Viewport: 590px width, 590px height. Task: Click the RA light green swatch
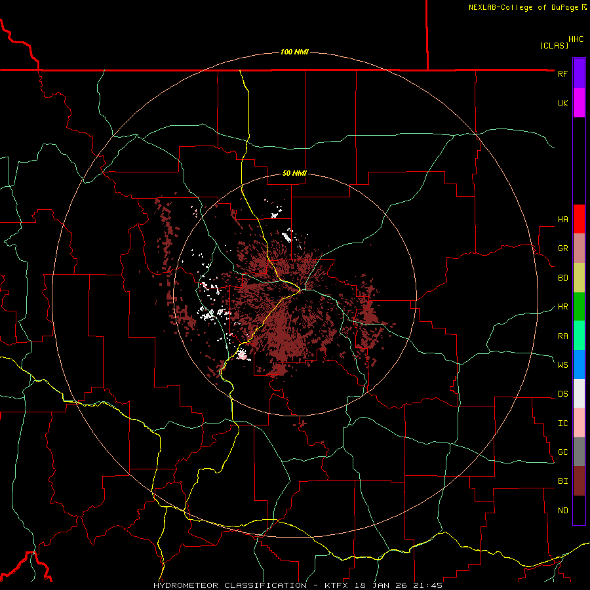pyautogui.click(x=579, y=336)
